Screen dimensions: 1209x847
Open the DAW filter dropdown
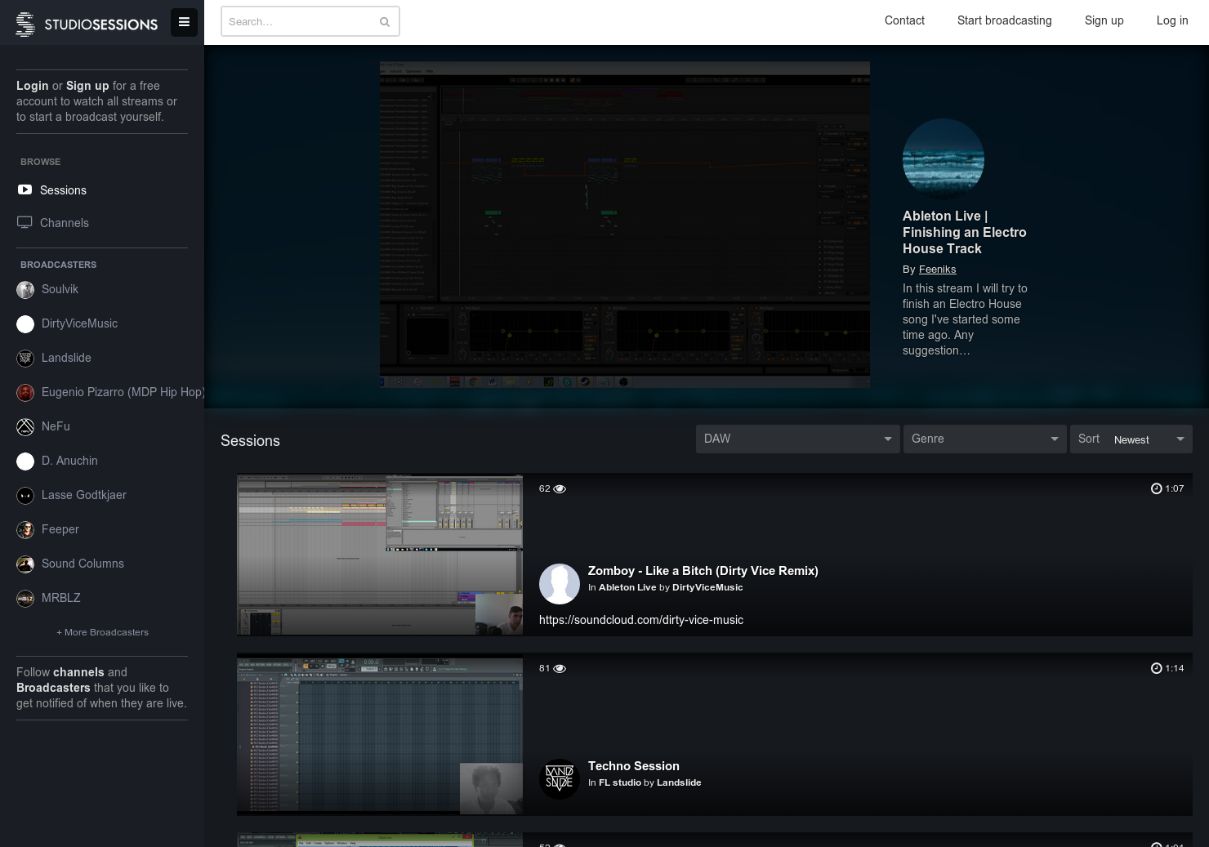(798, 439)
